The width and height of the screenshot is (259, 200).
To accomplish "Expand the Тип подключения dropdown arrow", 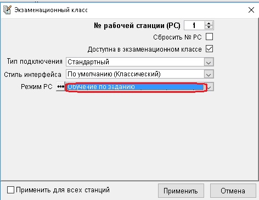I will 209,62.
